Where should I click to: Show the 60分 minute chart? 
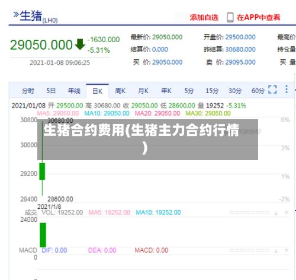click(258, 91)
